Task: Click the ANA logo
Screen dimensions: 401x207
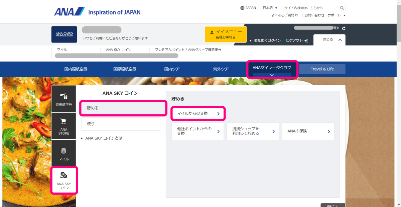Action: point(69,12)
